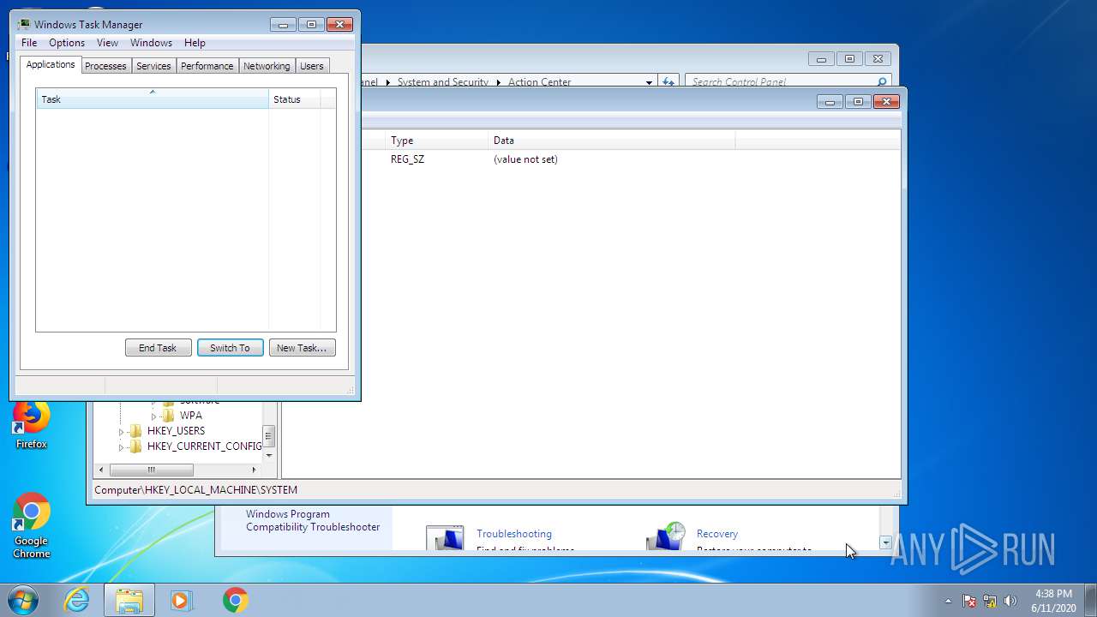Switch to the Services tab

(153, 66)
